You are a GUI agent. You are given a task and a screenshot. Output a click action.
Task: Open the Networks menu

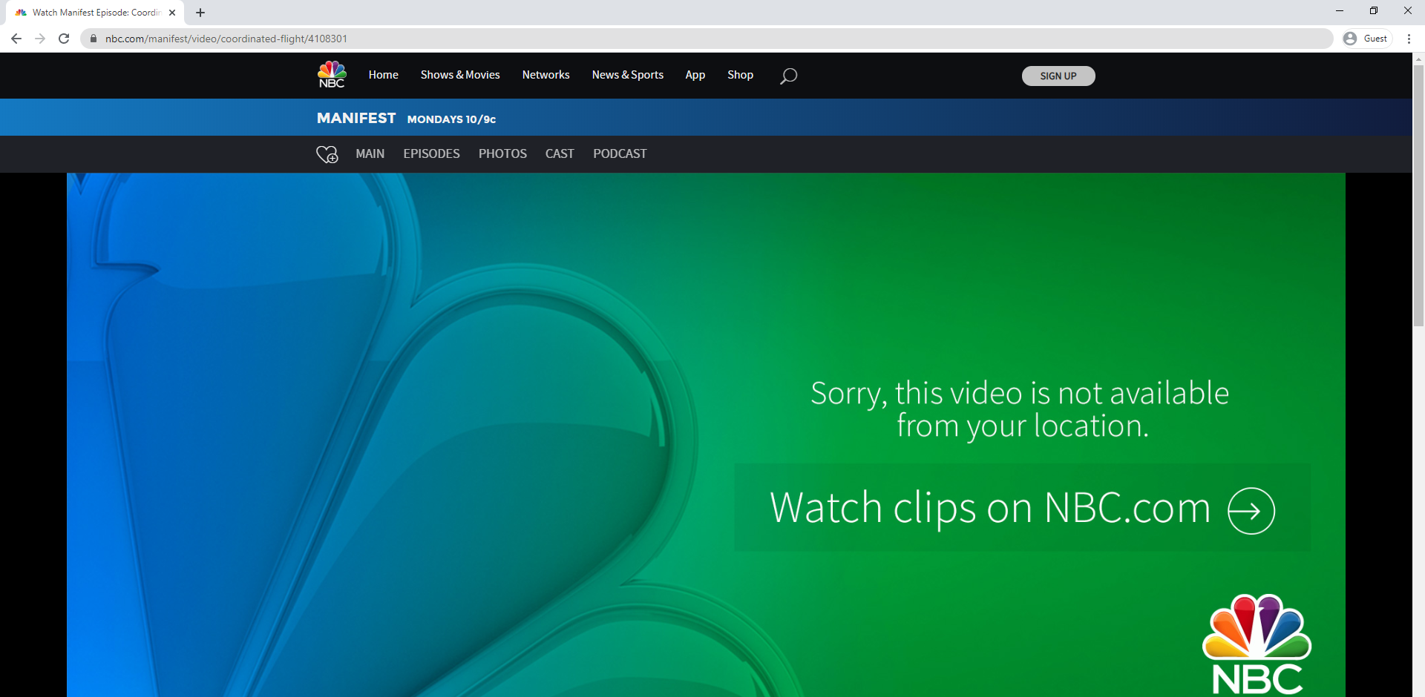click(x=546, y=75)
